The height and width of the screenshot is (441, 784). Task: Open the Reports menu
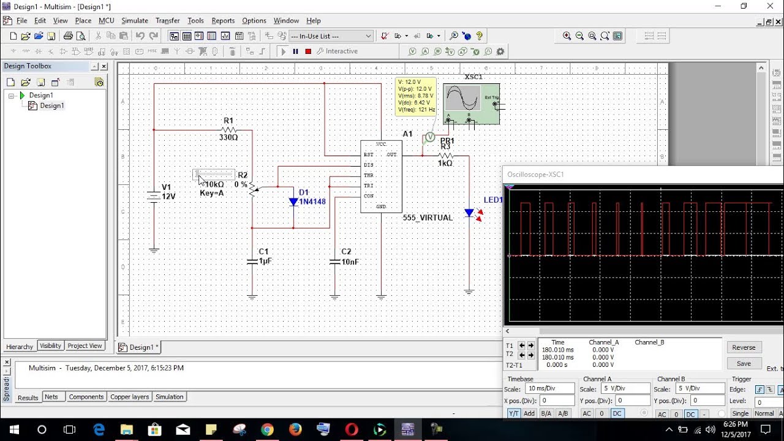223,21
